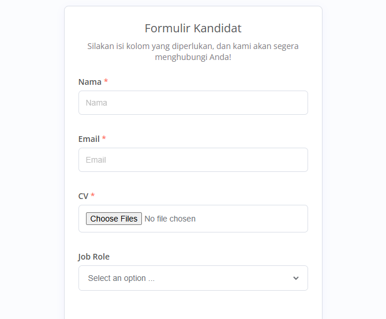Focus the Email input field
This screenshot has width=386, height=319.
[x=193, y=160]
